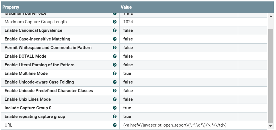Viewport: 276px width, 130px height.
Task: Click help icon beside Enable Canonical Equivalence
Action: pos(115,30)
